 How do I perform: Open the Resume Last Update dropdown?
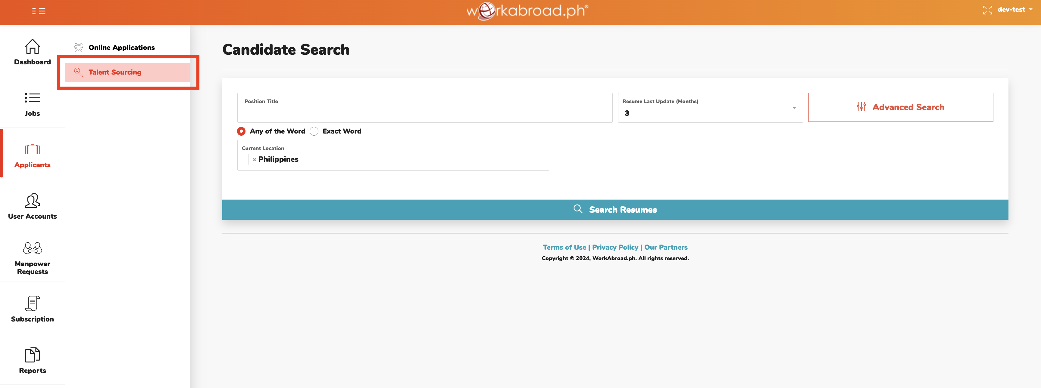tap(793, 108)
